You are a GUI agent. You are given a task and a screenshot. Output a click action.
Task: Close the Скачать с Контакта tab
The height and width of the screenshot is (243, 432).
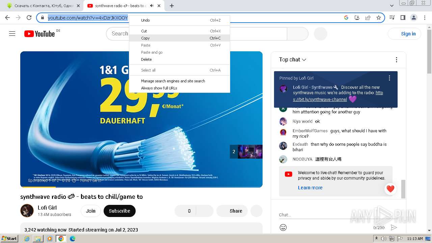(x=78, y=6)
